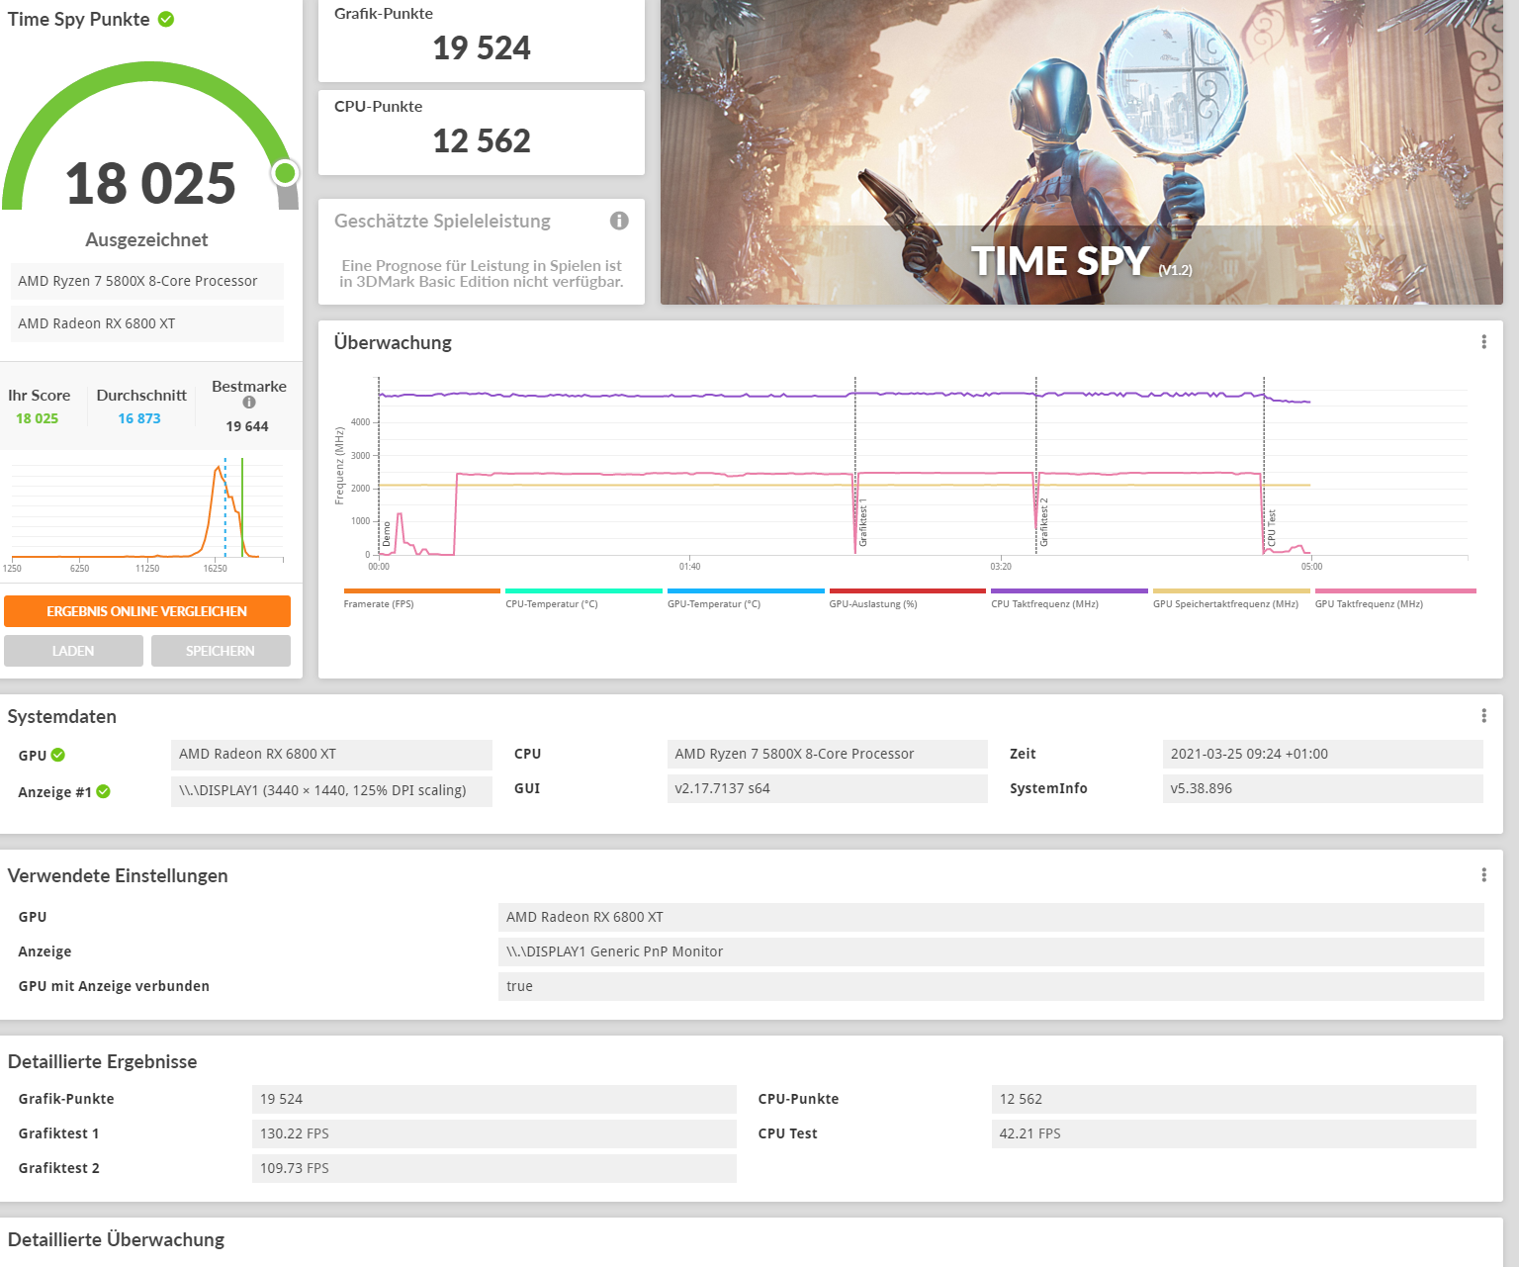Toggle GPU Speichertaktfrequenz (MHz) legend entry
The width and height of the screenshot is (1519, 1267).
tap(1231, 599)
